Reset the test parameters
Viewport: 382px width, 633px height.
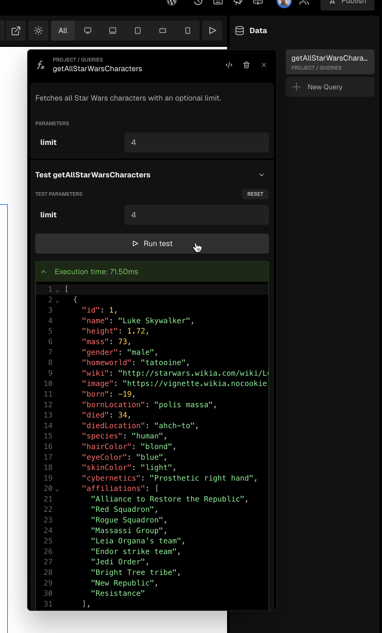[x=255, y=194]
